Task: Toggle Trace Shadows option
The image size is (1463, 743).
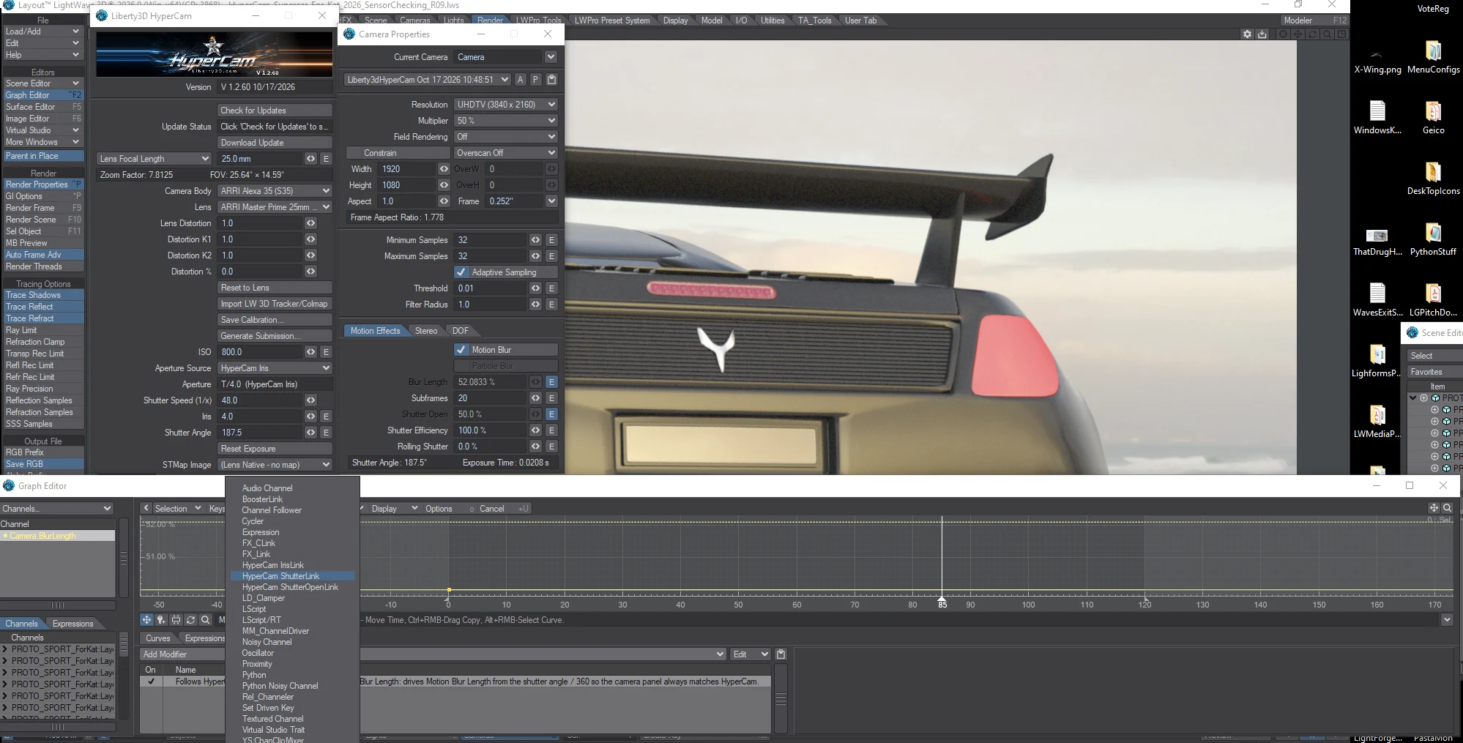Action: pyautogui.click(x=43, y=295)
